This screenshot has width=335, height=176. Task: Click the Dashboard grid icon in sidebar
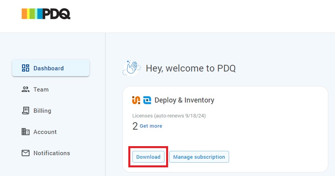click(26, 68)
